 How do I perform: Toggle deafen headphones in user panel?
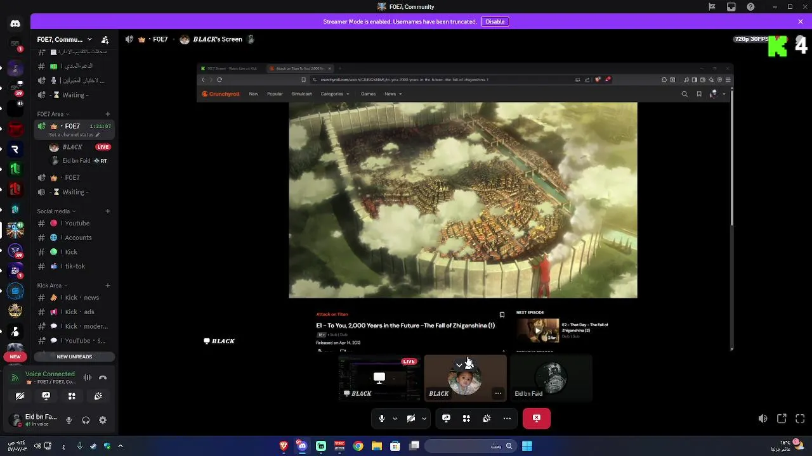(x=86, y=420)
